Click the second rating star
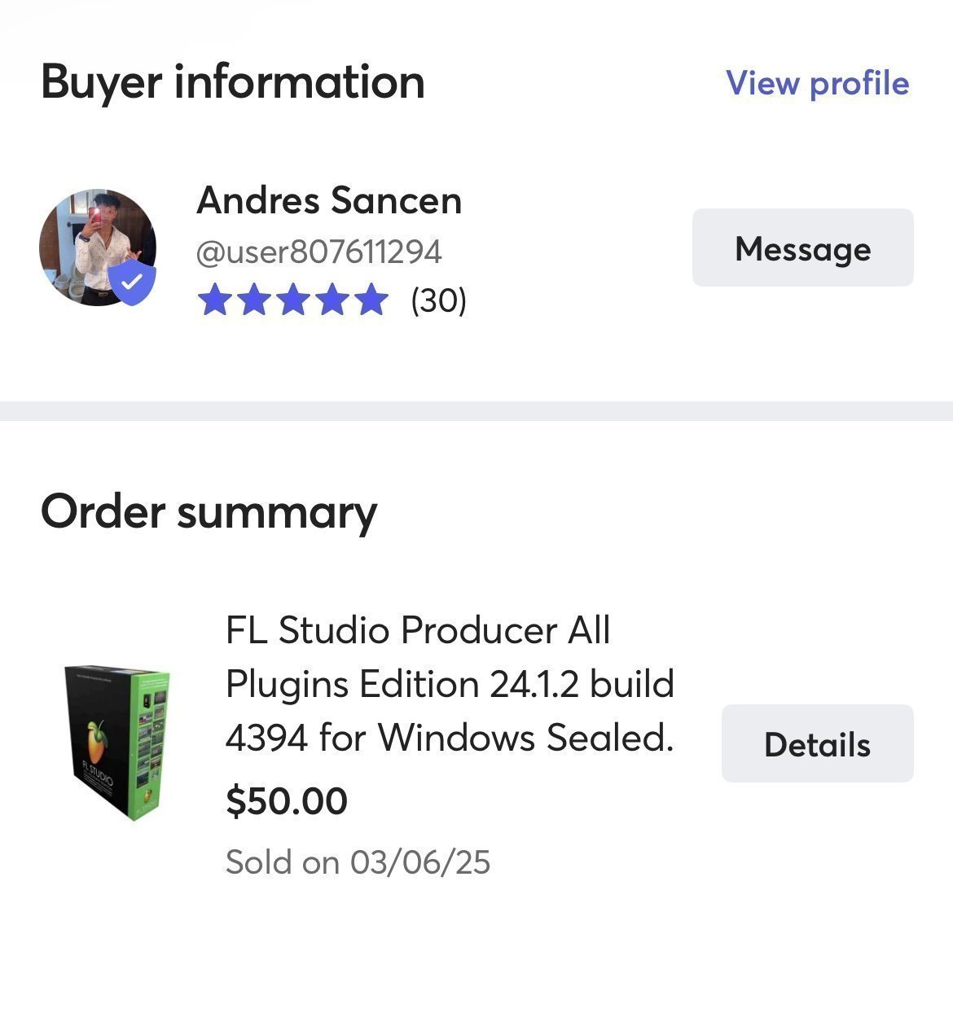The width and height of the screenshot is (953, 1017). tap(254, 300)
